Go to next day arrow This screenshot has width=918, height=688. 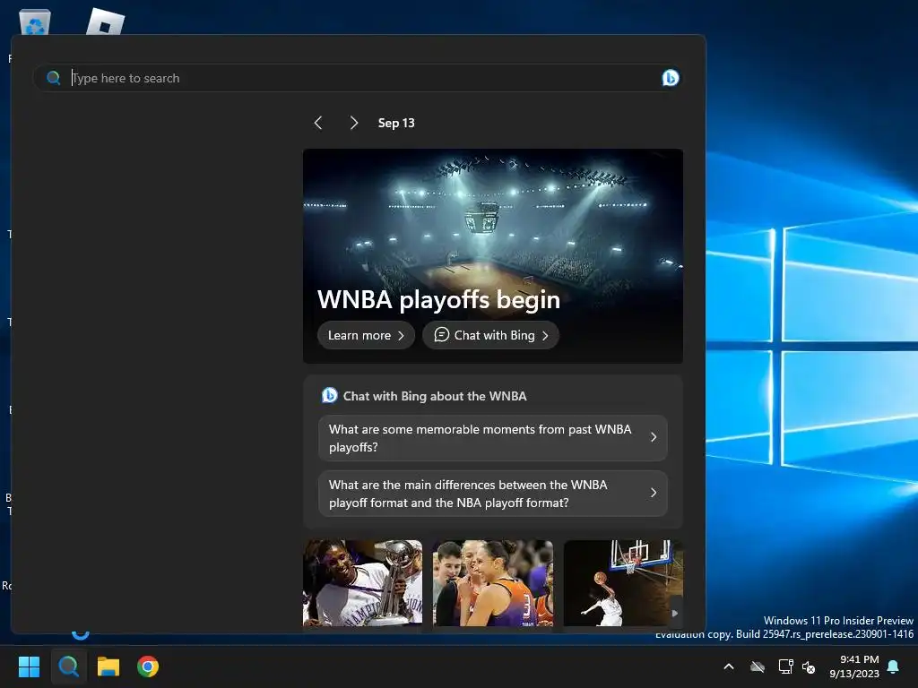[x=353, y=123]
